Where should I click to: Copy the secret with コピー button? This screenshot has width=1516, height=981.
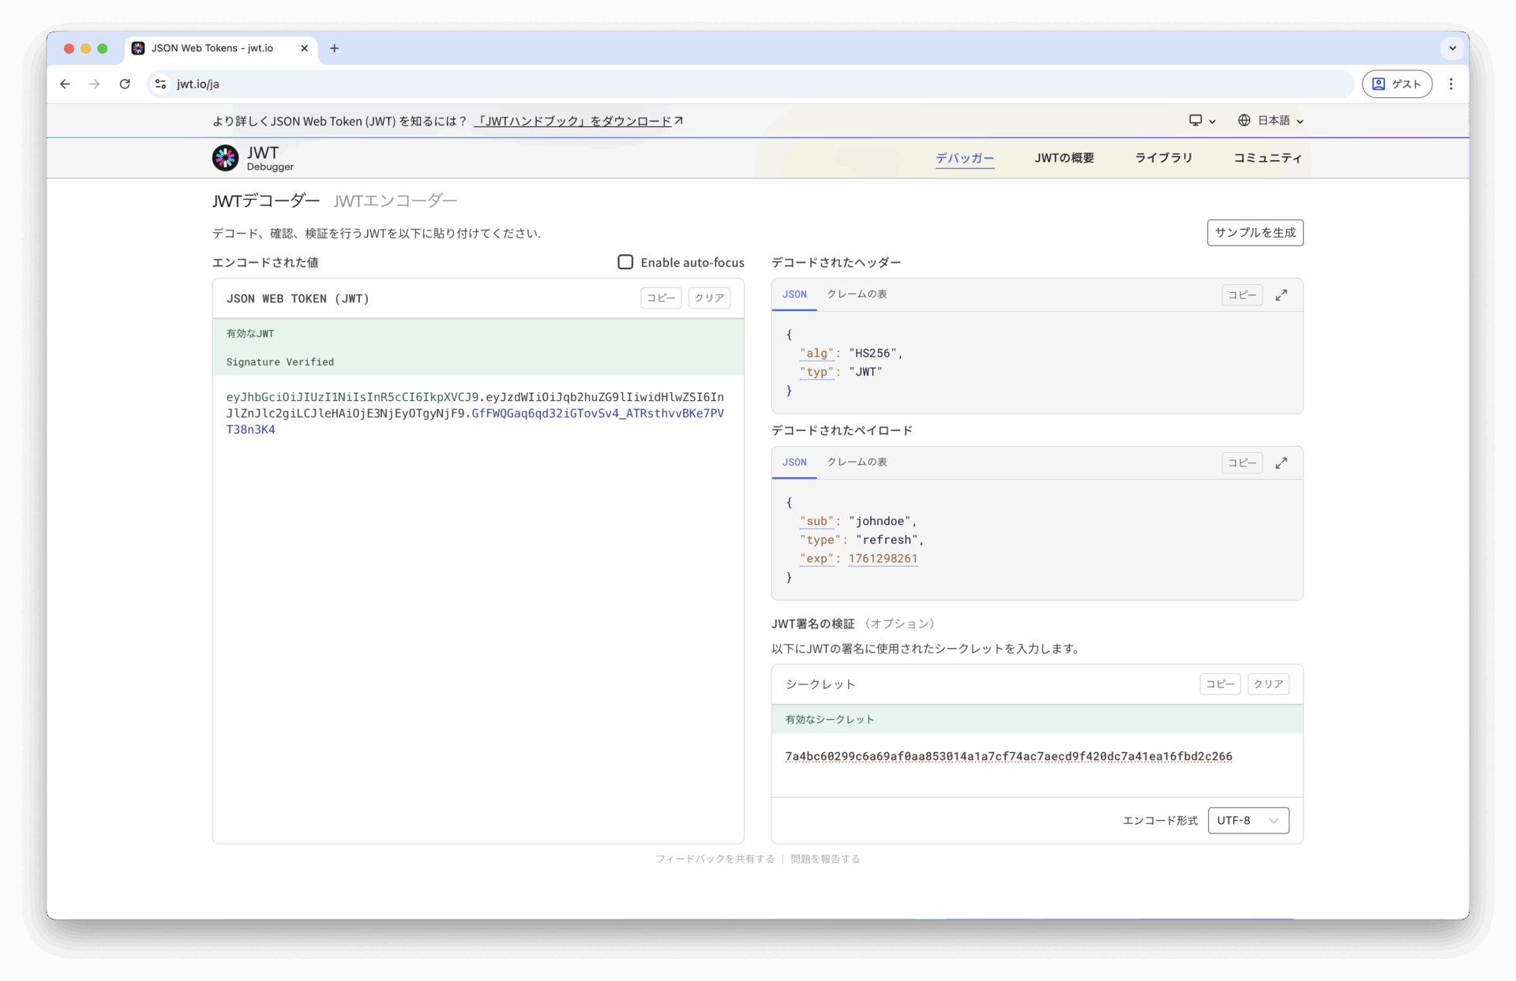(1219, 684)
